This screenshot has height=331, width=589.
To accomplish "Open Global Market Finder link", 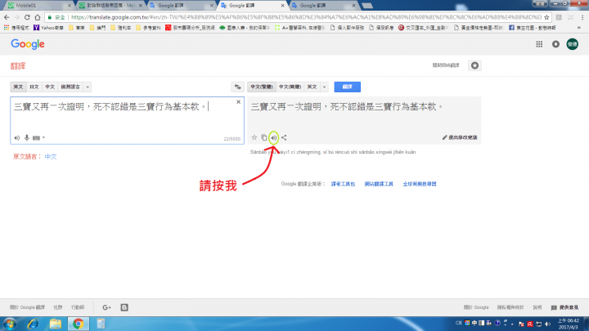I will click(x=420, y=184).
